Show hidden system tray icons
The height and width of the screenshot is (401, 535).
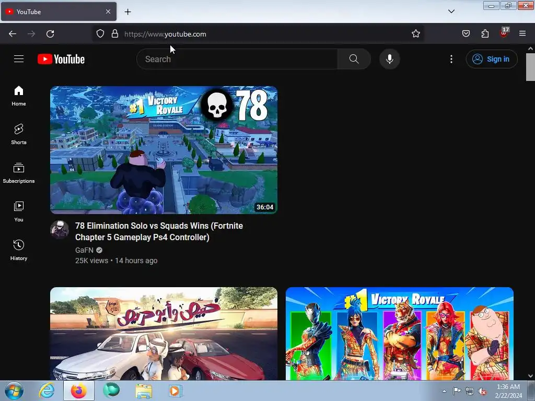coord(444,391)
